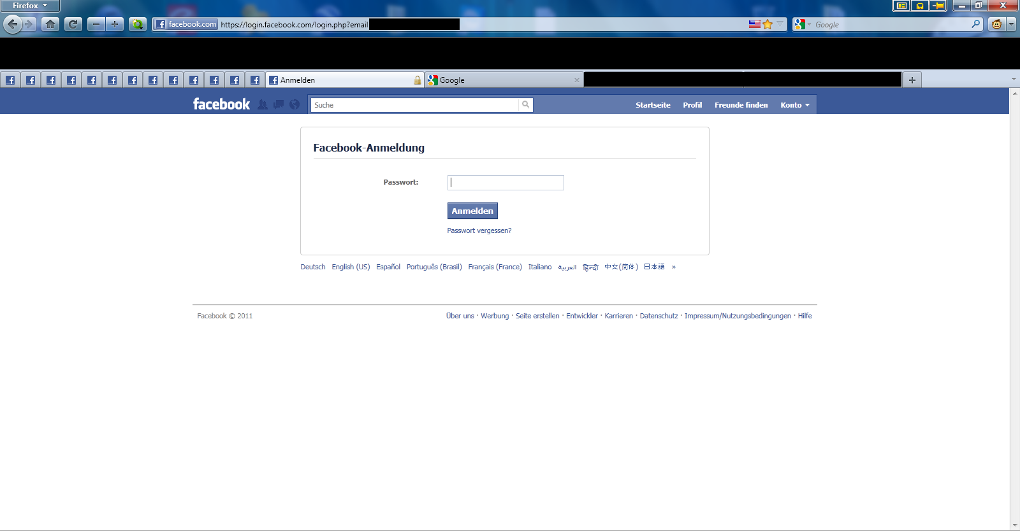Click into the Facebook Suche search field

pos(414,105)
